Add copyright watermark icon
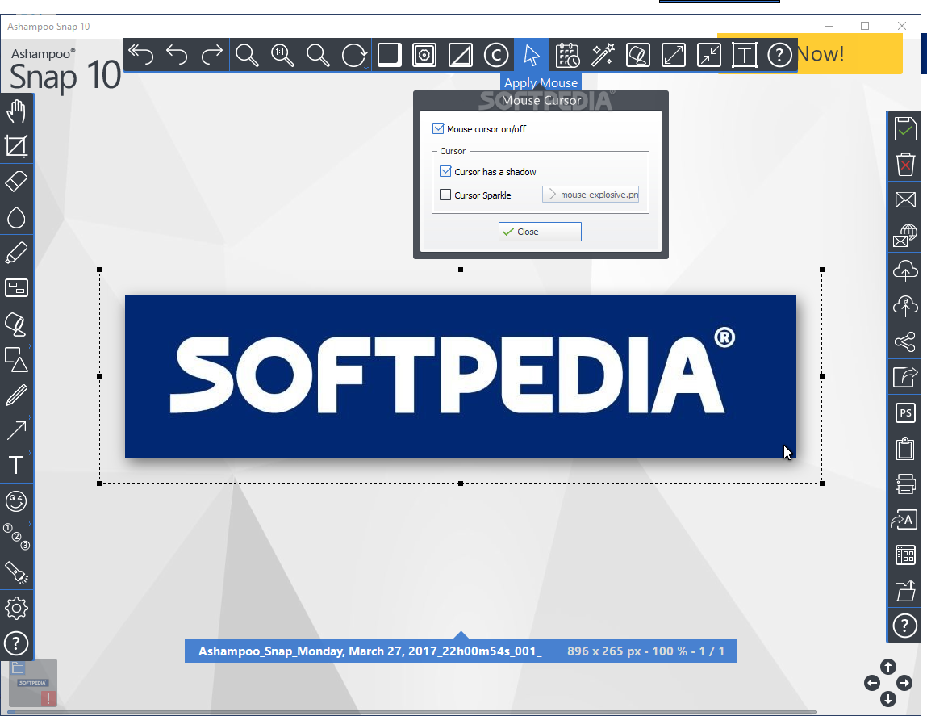The width and height of the screenshot is (927, 716). pos(496,55)
